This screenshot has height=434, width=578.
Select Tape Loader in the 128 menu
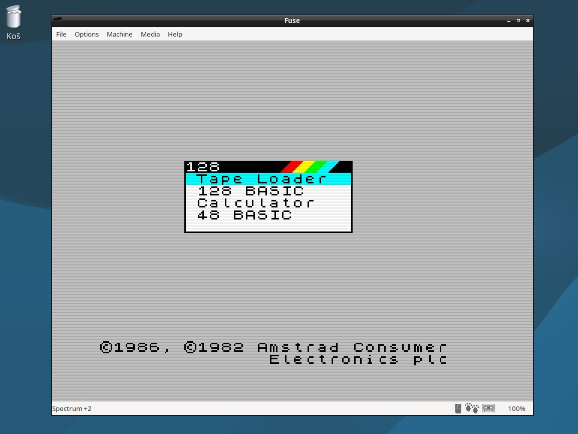pos(268,179)
